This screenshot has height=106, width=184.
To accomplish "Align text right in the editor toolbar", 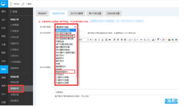I will [122, 40].
